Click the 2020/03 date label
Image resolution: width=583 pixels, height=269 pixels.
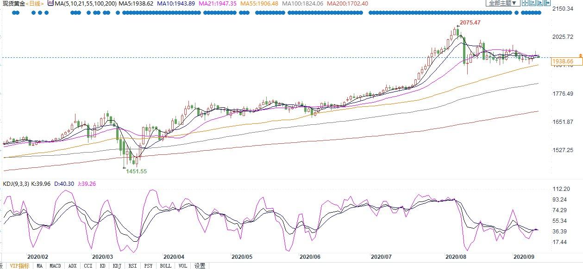coord(103,257)
